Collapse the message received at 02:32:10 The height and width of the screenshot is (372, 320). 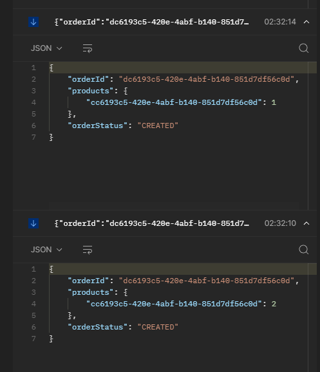pyautogui.click(x=306, y=223)
